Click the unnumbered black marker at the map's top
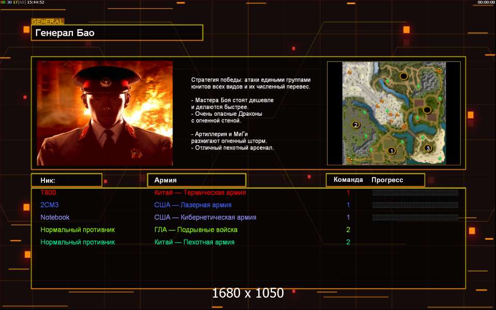The height and width of the screenshot is (310, 496). point(404,76)
